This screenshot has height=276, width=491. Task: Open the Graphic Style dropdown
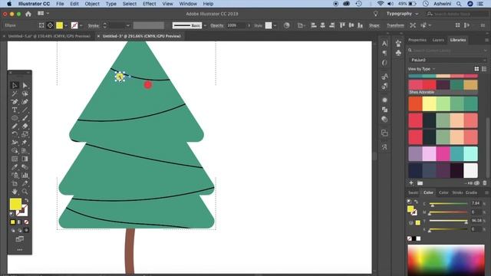click(275, 25)
